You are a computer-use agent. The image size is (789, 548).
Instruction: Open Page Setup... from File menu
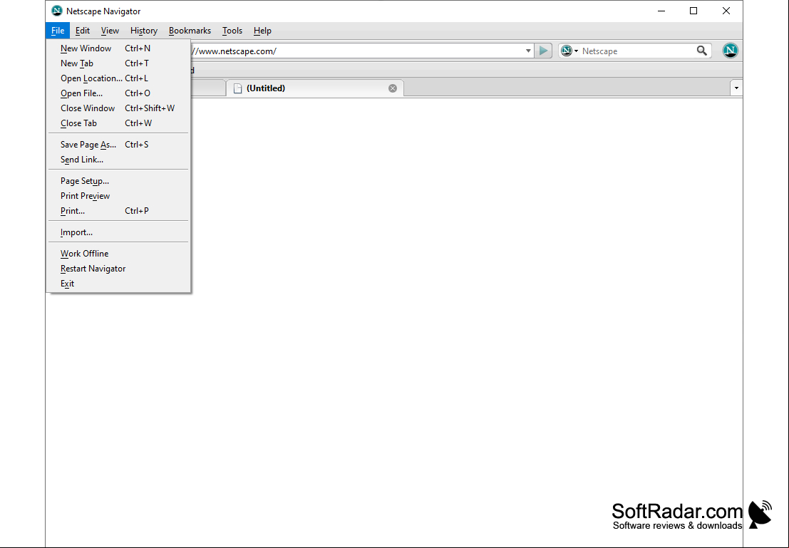pyautogui.click(x=118, y=181)
